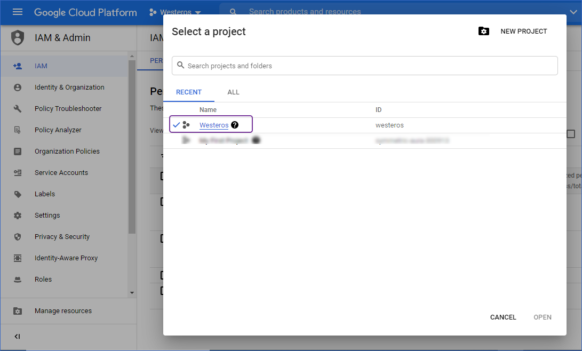Click the Organization Policies list icon

coord(18,151)
